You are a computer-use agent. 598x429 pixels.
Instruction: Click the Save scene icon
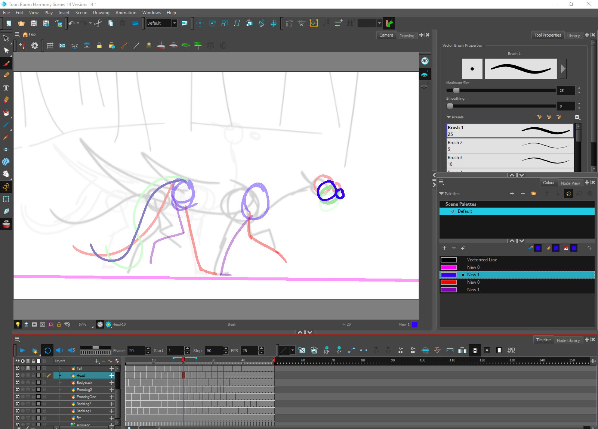(x=34, y=23)
